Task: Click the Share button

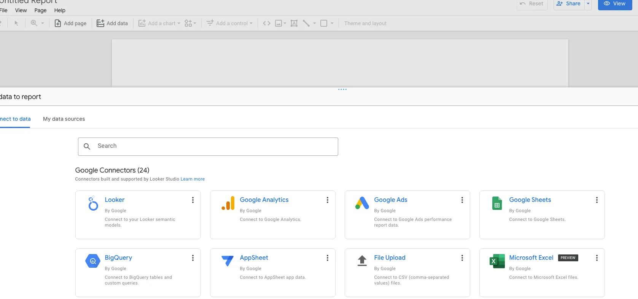Action: (x=569, y=4)
